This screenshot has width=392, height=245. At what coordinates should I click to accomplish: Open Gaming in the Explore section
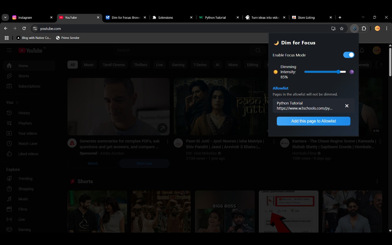coord(29,230)
